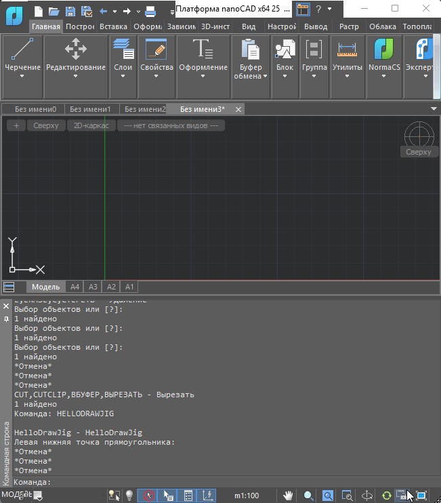
Task: Select the Модель model tab
Action: [45, 287]
